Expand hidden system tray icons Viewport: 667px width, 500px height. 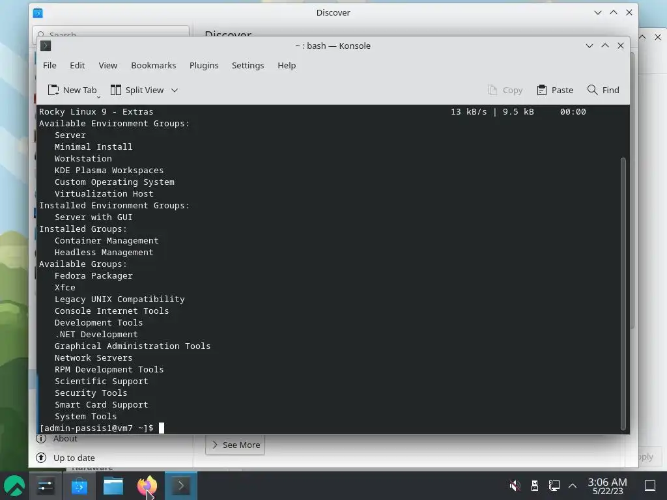tap(573, 486)
